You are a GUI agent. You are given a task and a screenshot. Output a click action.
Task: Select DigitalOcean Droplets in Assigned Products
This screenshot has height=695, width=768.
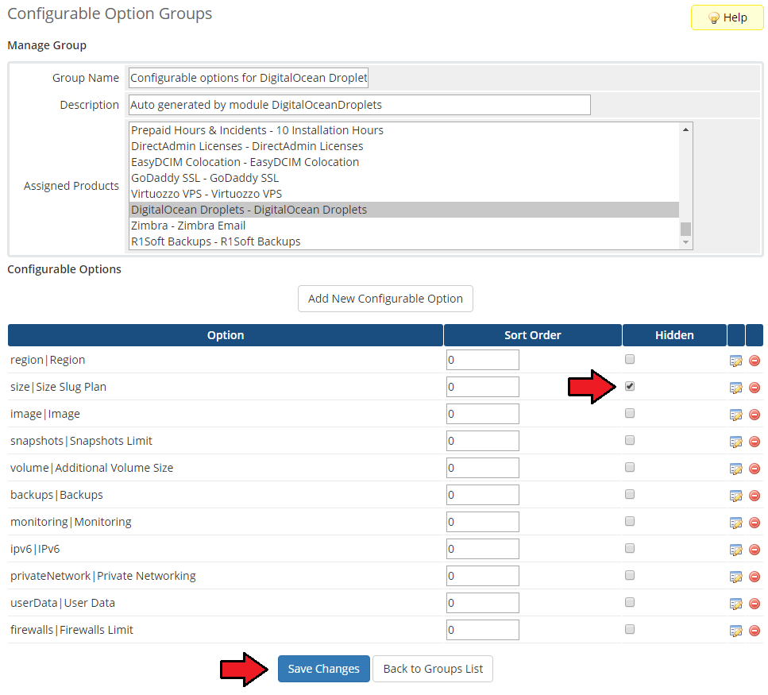pos(404,210)
